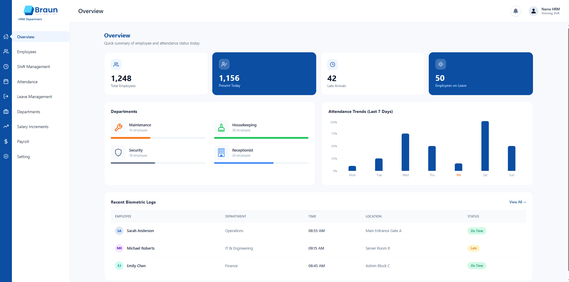
Task: Open the Setting menu item
Action: click(x=41, y=157)
